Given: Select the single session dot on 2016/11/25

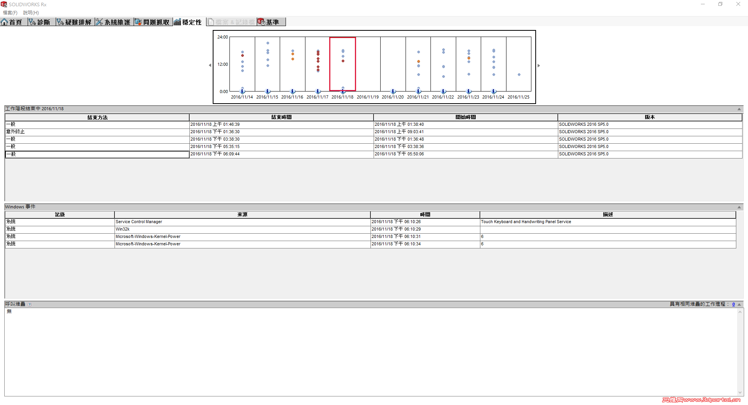Looking at the screenshot, I should pyautogui.click(x=519, y=74).
